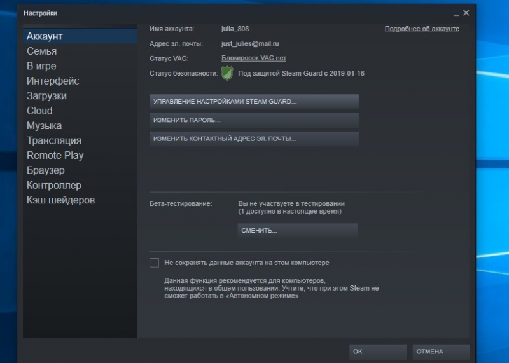Screen dimensions: 509x363
Task: Minimize the Настройки window
Action: click(456, 14)
